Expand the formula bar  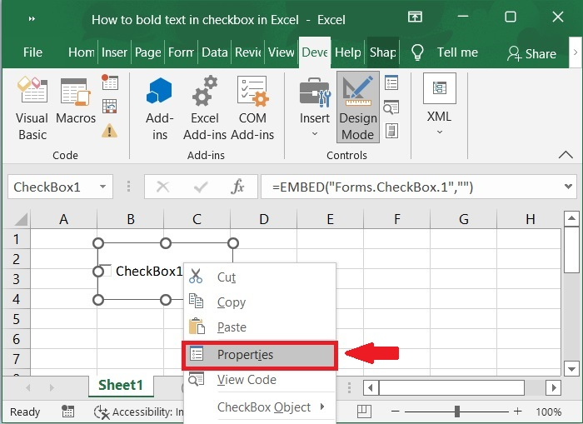tap(569, 187)
